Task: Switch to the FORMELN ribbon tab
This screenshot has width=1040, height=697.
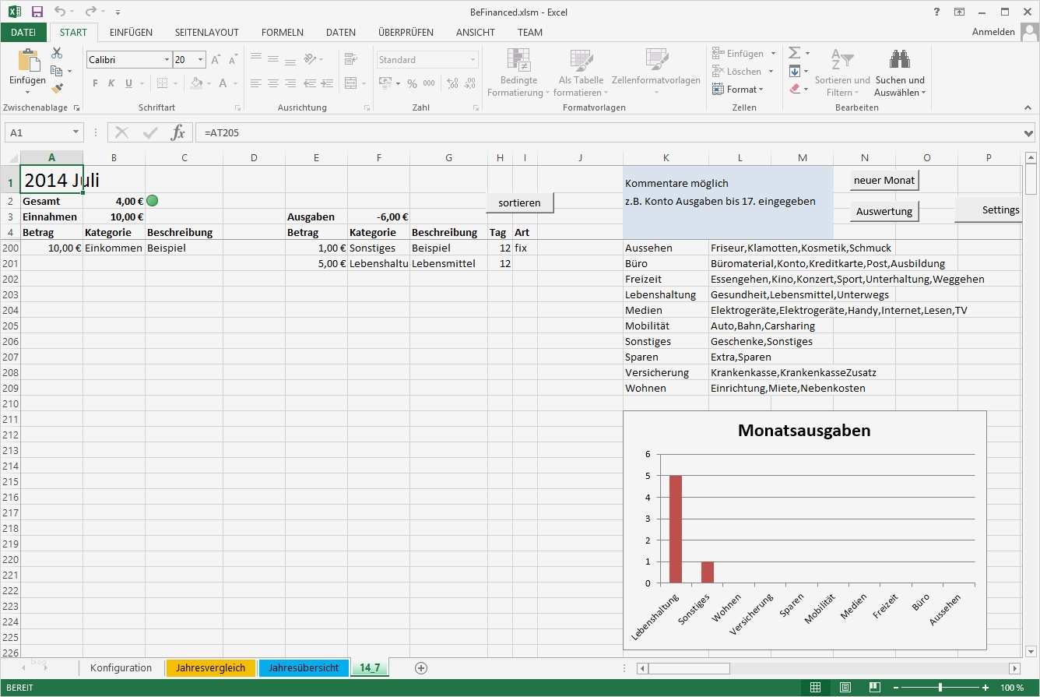Action: click(282, 32)
